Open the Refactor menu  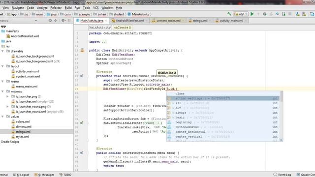(56, 8)
